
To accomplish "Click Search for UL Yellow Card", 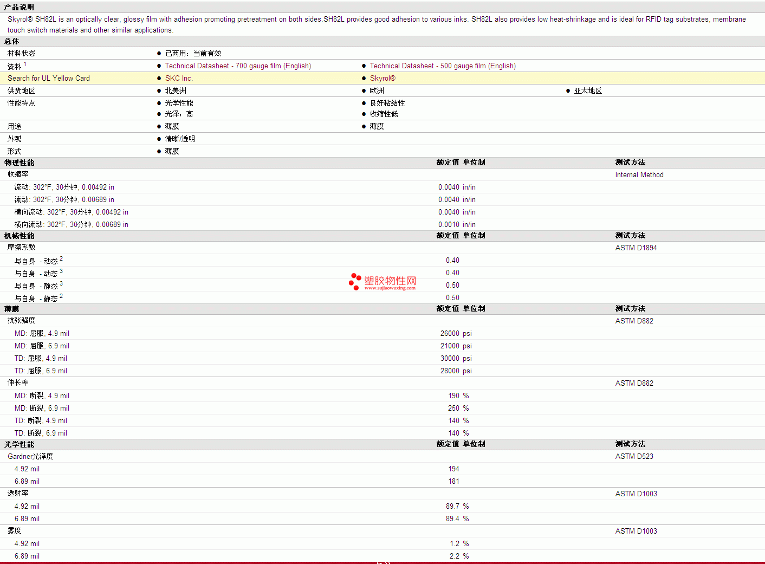I will point(49,78).
